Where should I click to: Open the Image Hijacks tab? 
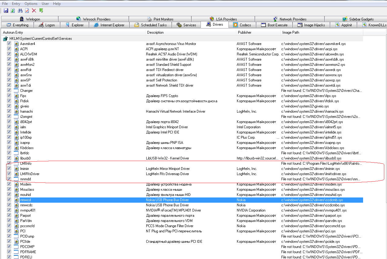[311, 25]
